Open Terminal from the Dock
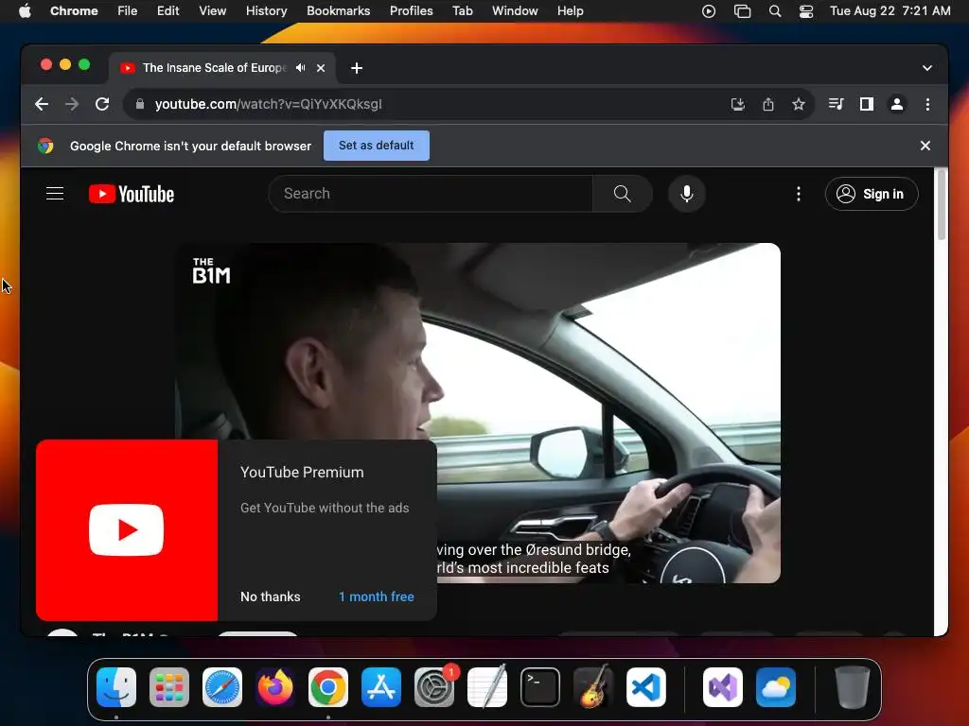This screenshot has width=969, height=726. (x=540, y=687)
